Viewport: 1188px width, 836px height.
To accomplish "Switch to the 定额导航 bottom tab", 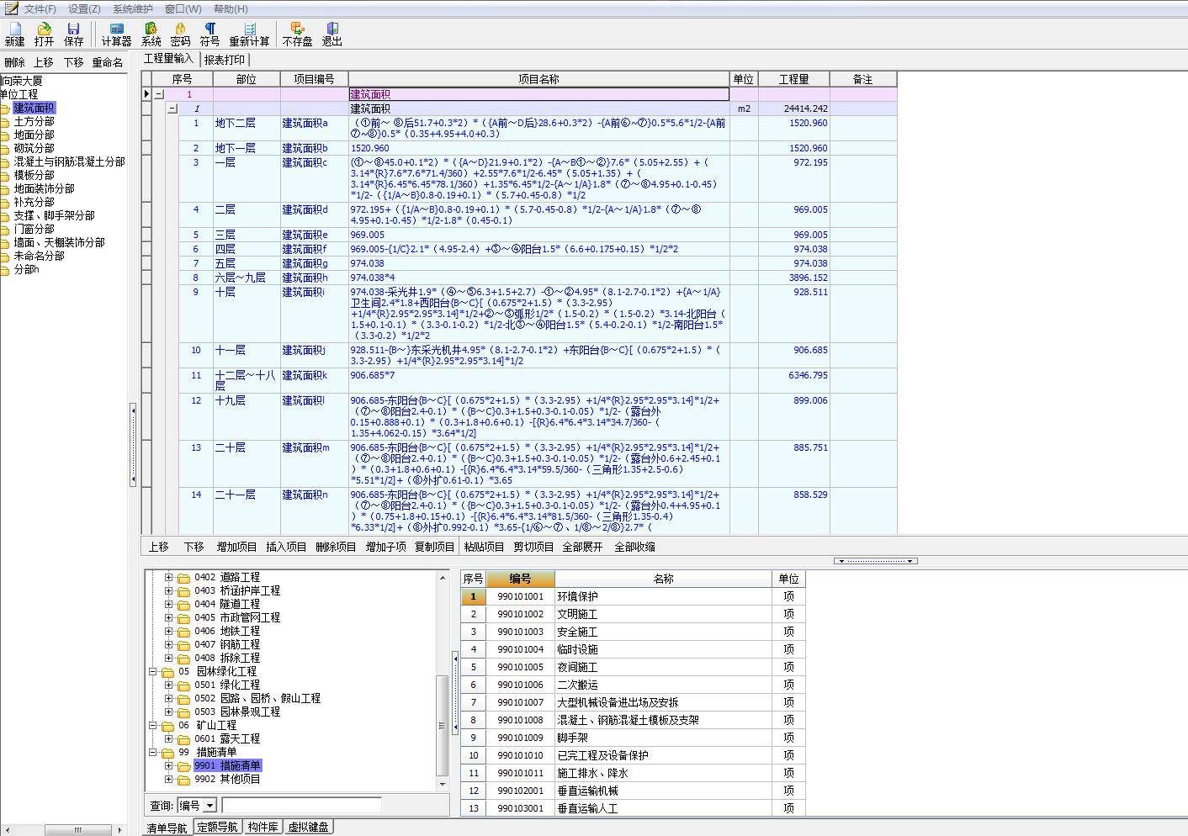I will (x=217, y=828).
